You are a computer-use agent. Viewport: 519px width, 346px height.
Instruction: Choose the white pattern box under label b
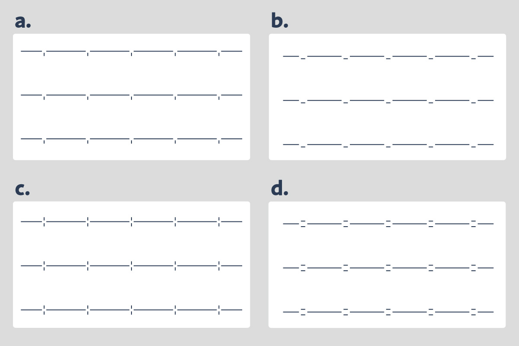pos(387,121)
